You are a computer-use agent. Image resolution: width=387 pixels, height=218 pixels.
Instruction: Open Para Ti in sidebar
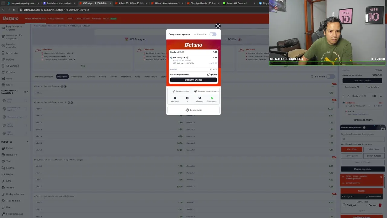coord(9,85)
